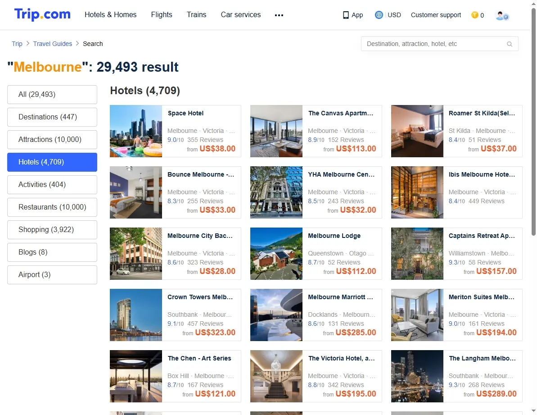Viewport: 537px width, 415px height.
Task: Click 342 Reviews text
Action: 346,385
